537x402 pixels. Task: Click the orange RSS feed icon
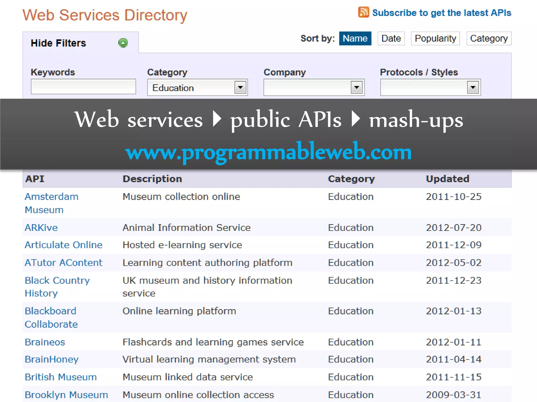point(363,12)
